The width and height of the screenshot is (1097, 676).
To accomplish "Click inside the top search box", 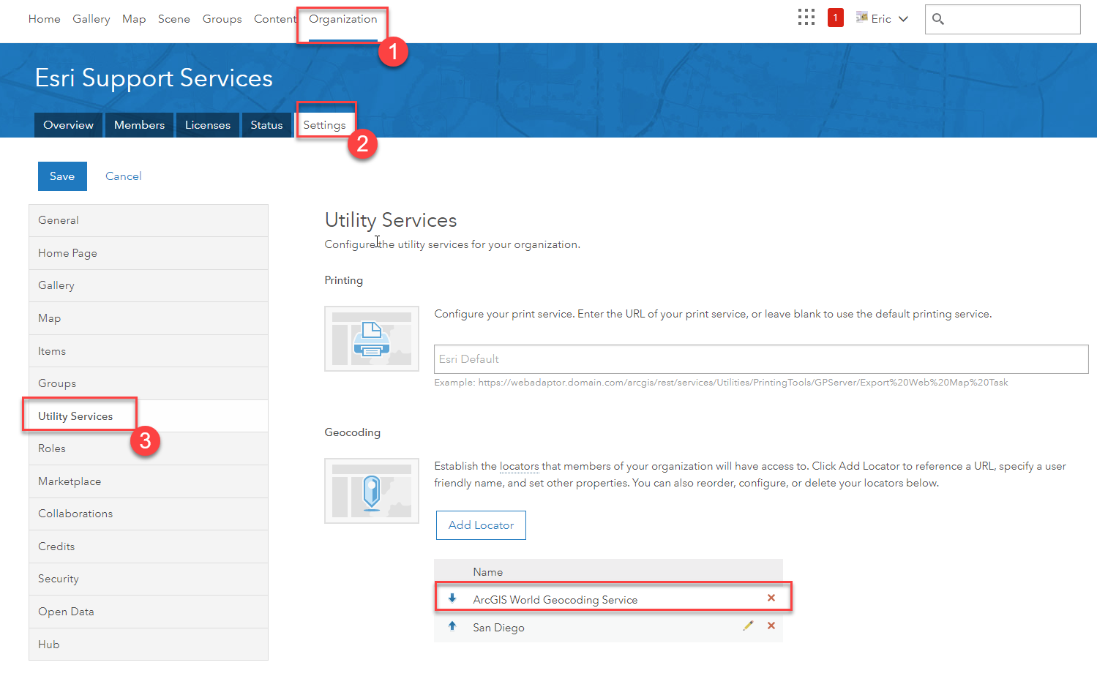I will click(1003, 19).
